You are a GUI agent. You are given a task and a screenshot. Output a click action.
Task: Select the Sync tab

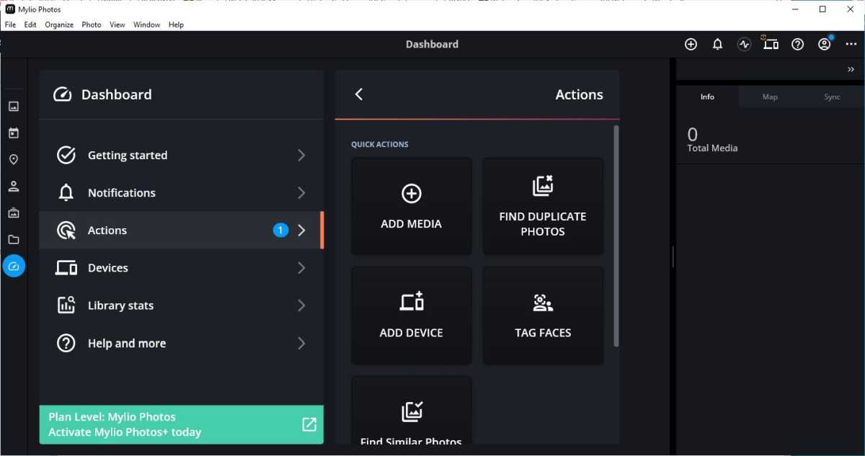[832, 97]
